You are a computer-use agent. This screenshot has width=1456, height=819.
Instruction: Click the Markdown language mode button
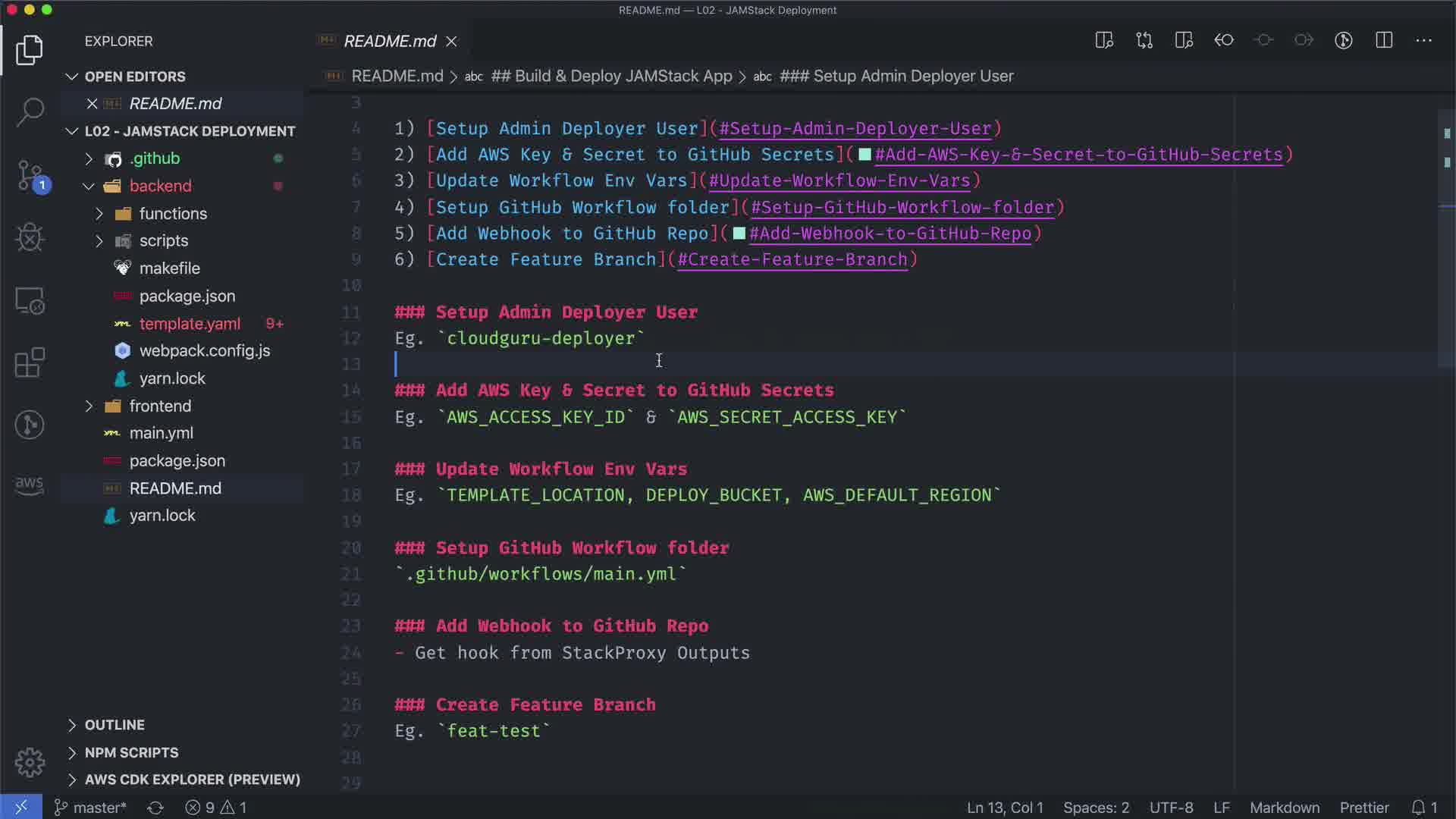coord(1284,808)
